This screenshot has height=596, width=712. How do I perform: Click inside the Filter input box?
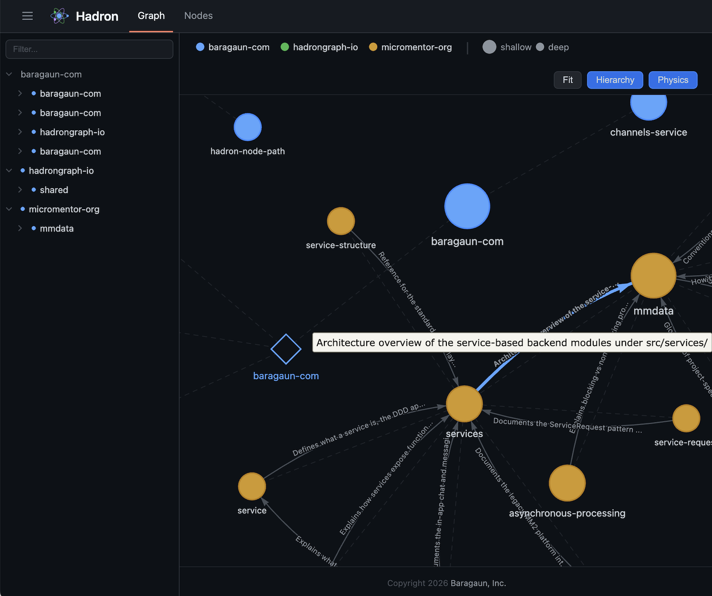(x=89, y=49)
